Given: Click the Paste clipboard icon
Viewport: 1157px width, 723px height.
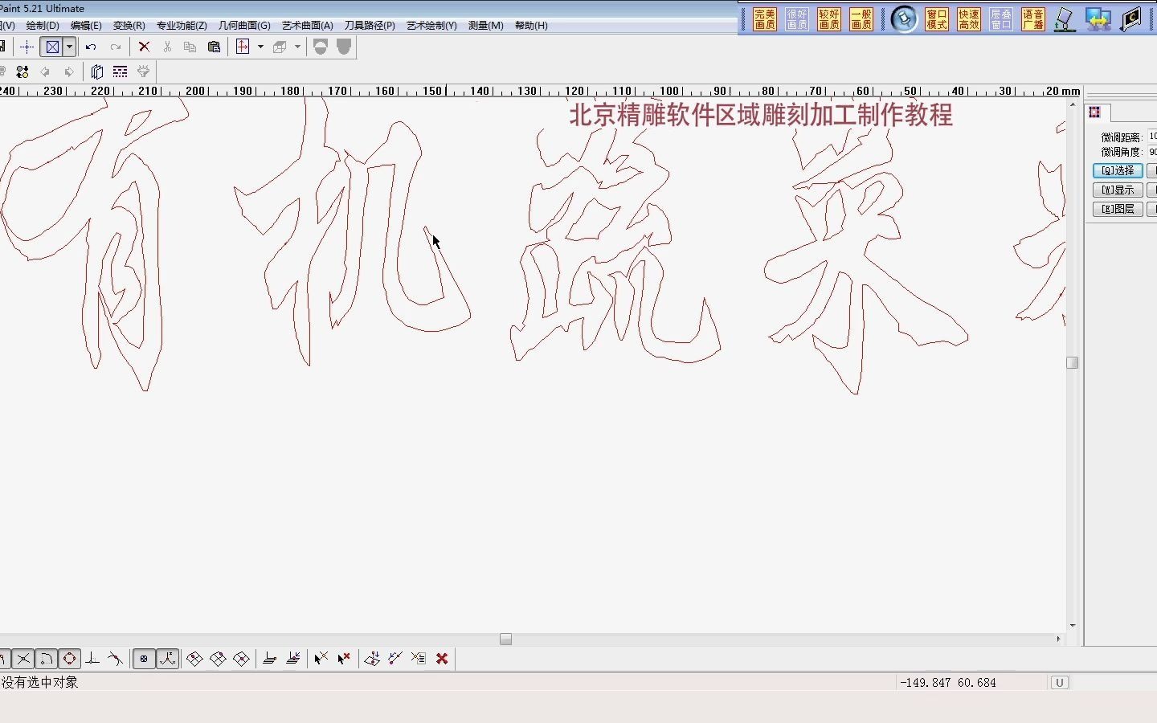Looking at the screenshot, I should (214, 47).
